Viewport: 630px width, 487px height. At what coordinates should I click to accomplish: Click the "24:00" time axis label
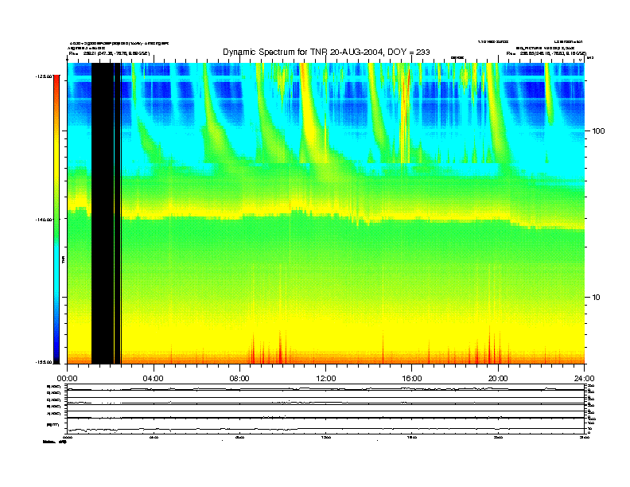(x=584, y=379)
